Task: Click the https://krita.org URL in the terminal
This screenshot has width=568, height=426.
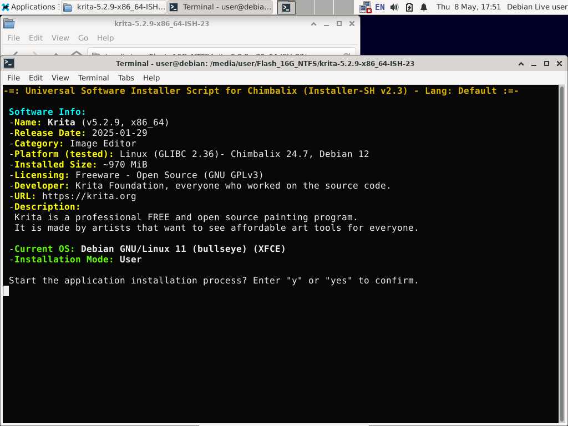Action: click(89, 196)
